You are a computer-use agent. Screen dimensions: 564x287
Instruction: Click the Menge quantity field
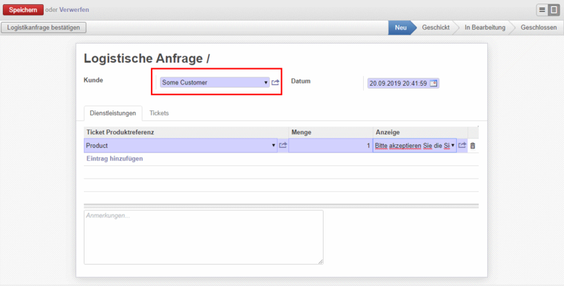(x=330, y=146)
